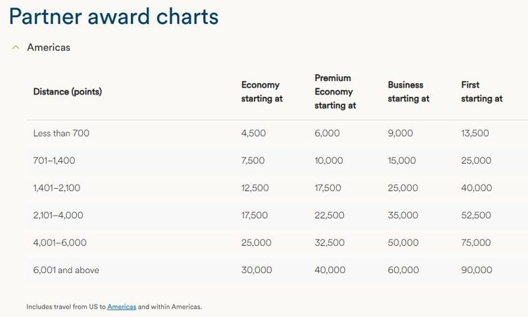Select the 6,001 and above row label
This screenshot has width=528, height=317.
(66, 270)
